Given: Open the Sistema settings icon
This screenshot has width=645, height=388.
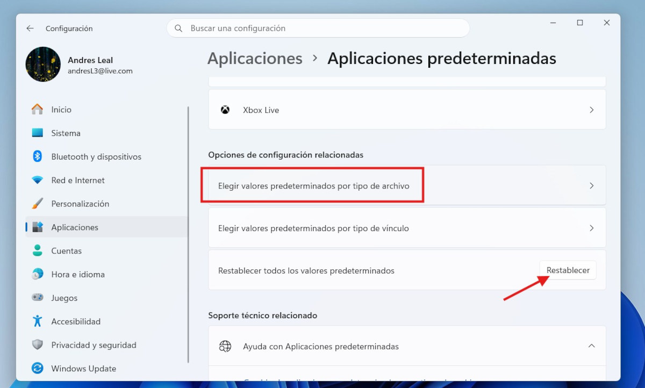Looking at the screenshot, I should 37,133.
